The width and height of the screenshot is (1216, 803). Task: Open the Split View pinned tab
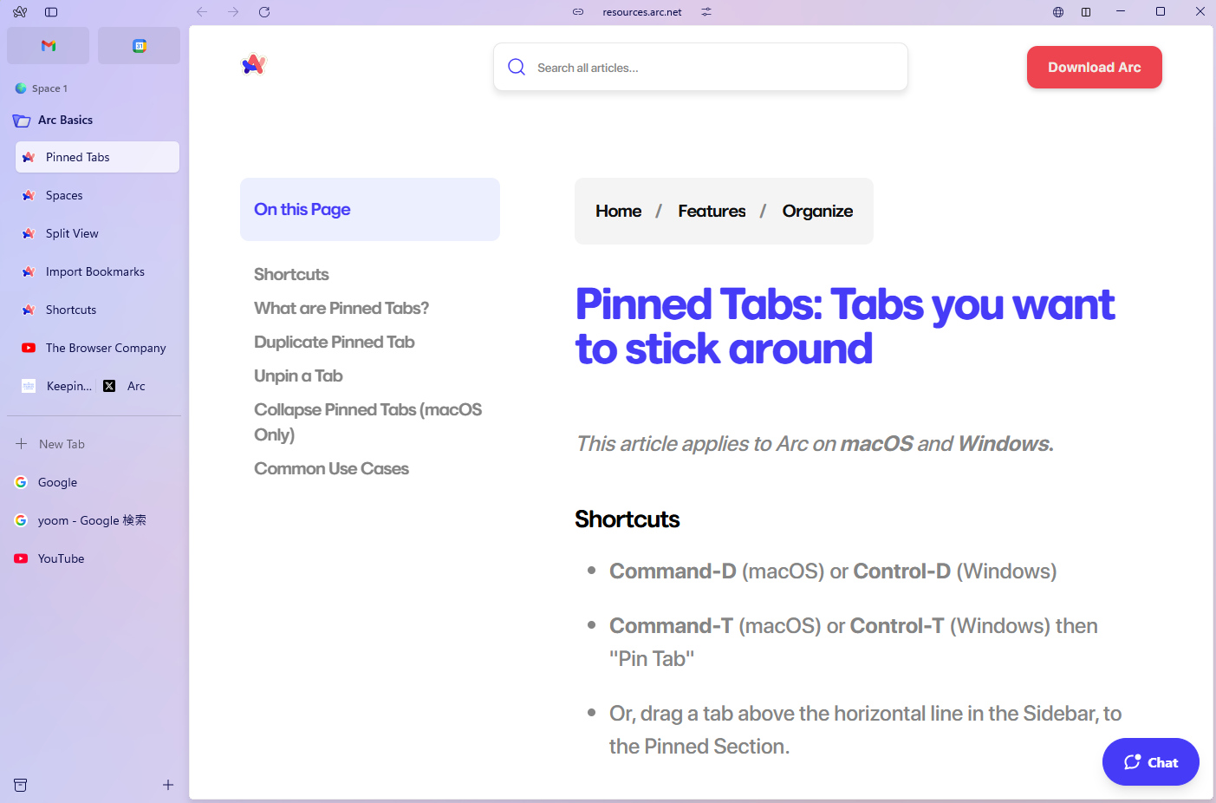tap(97, 233)
